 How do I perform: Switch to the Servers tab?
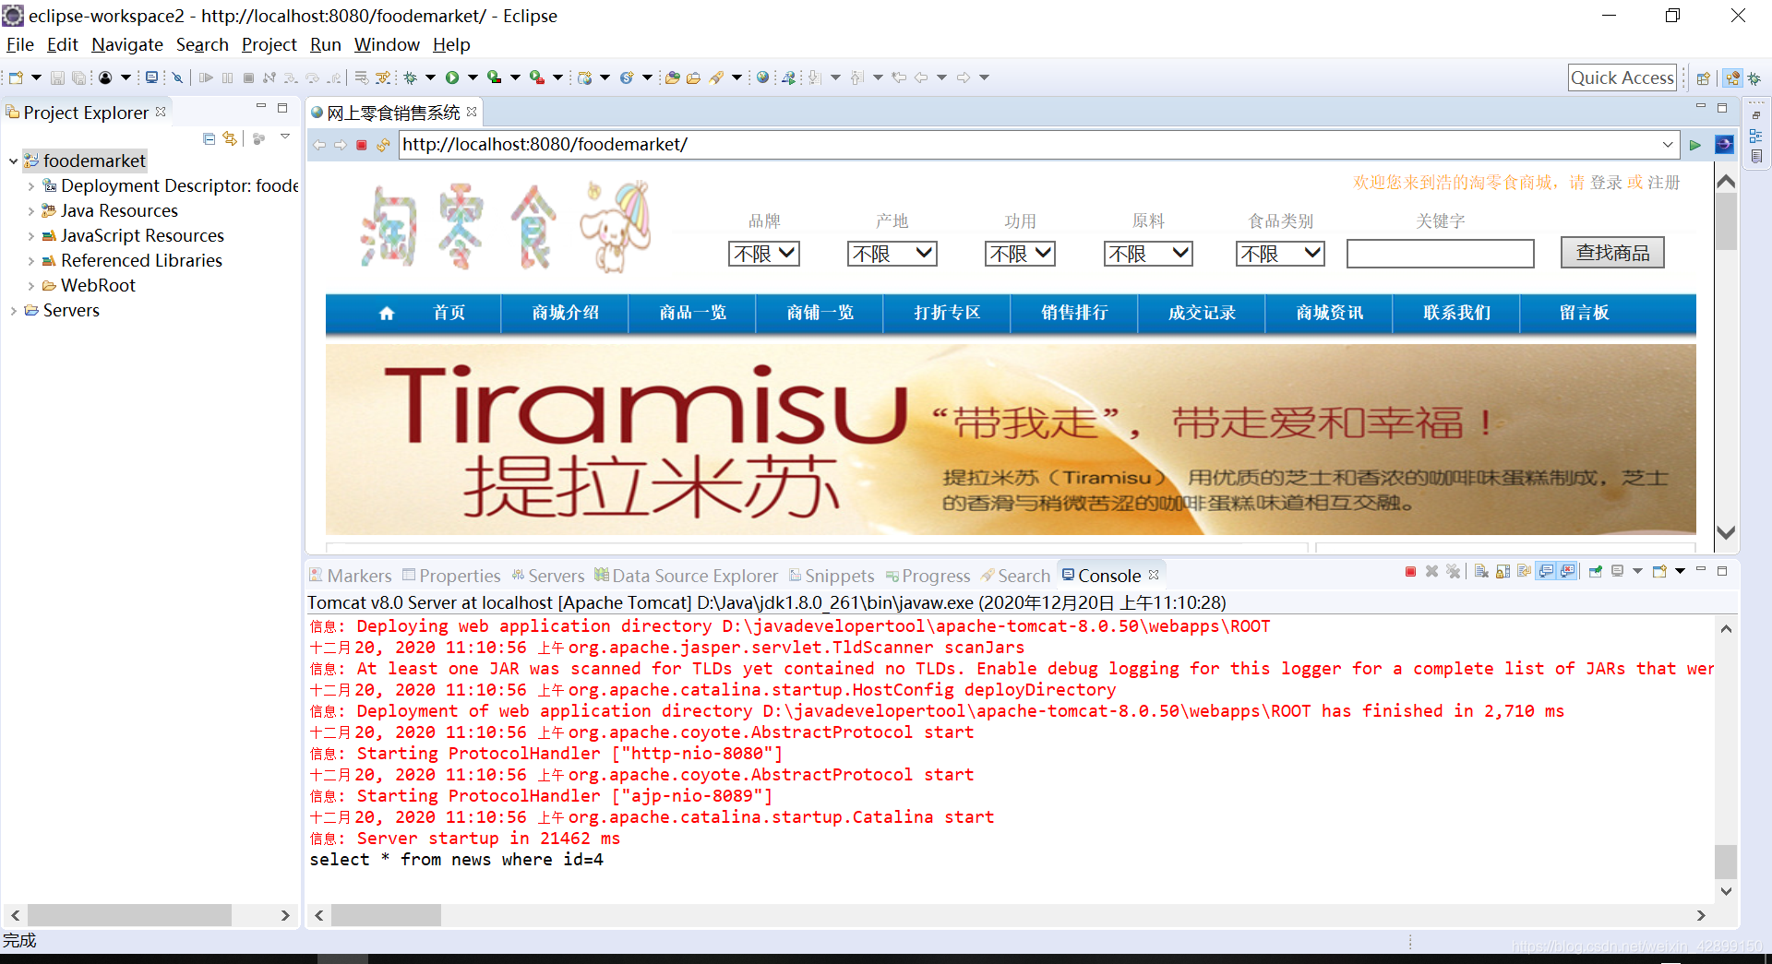point(548,576)
